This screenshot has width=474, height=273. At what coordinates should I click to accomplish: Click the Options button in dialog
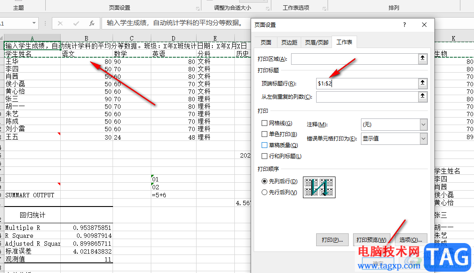(411, 240)
